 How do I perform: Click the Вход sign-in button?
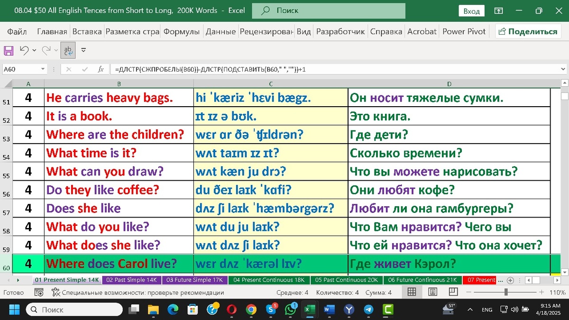tap(471, 11)
